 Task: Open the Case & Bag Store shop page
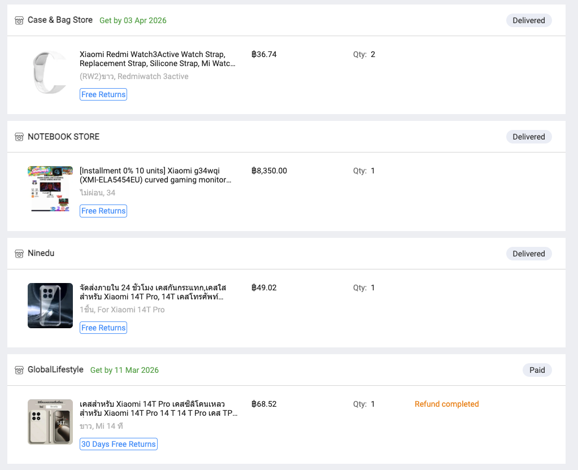[60, 20]
